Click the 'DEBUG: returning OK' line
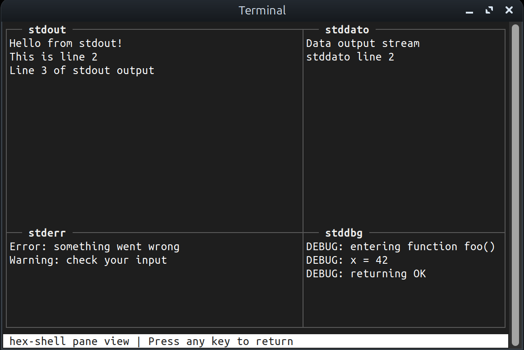 click(366, 274)
